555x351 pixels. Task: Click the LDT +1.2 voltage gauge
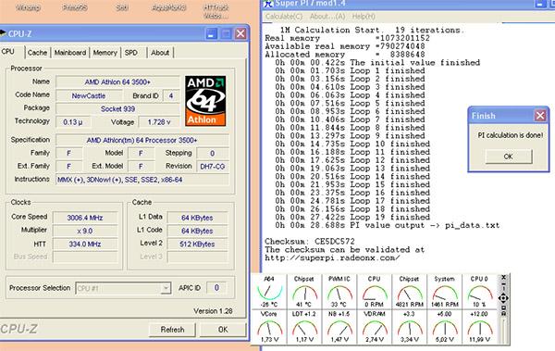(304, 327)
